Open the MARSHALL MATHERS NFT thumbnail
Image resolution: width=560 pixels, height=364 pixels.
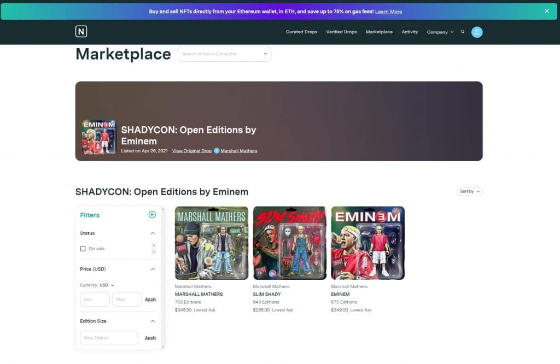[212, 243]
